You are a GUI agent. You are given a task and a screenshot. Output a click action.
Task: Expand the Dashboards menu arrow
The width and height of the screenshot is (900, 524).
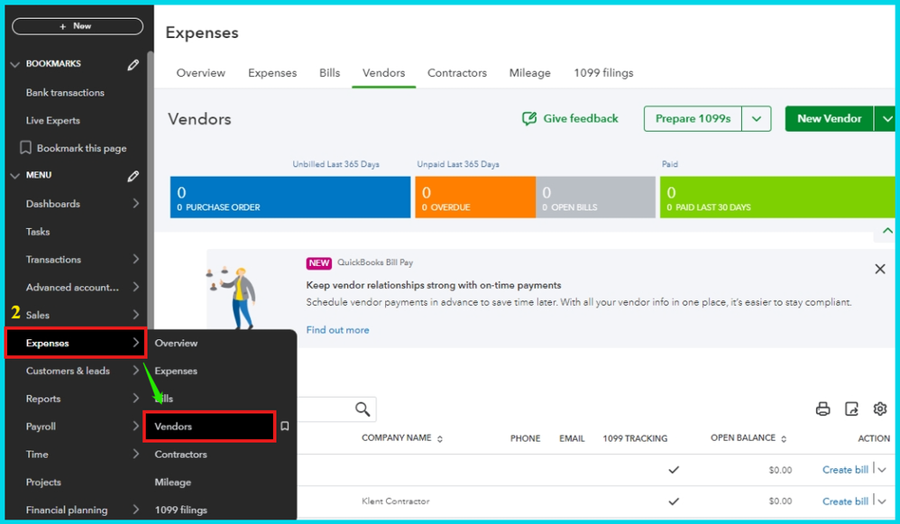(x=136, y=203)
